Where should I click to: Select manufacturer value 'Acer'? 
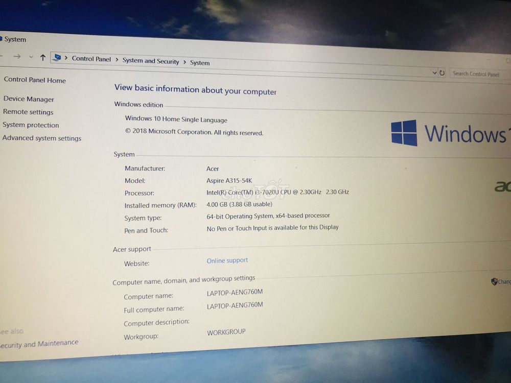coord(213,169)
